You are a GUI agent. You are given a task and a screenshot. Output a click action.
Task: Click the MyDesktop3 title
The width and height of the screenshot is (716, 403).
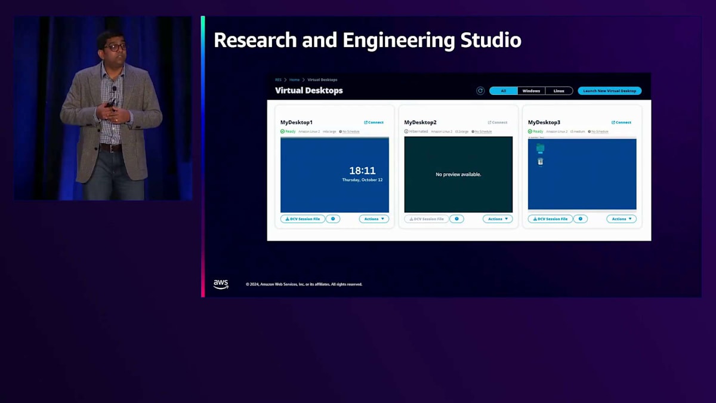click(544, 122)
